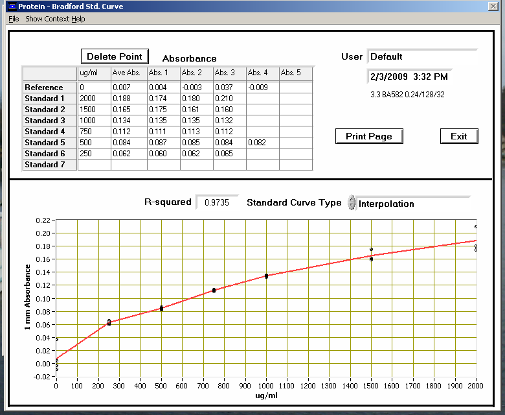Open the Interpolation curve type selector
Viewport: 505px width, 415px height.
click(x=414, y=203)
